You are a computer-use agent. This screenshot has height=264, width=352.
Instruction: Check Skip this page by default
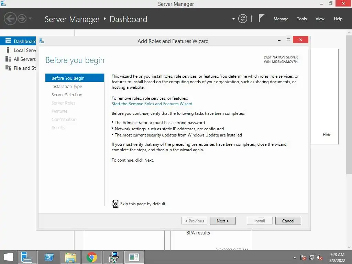tap(115, 204)
